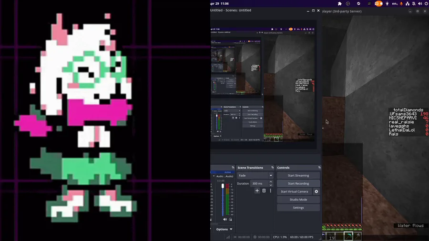Start the Virtual Camera
The image size is (429, 241).
coord(295,191)
